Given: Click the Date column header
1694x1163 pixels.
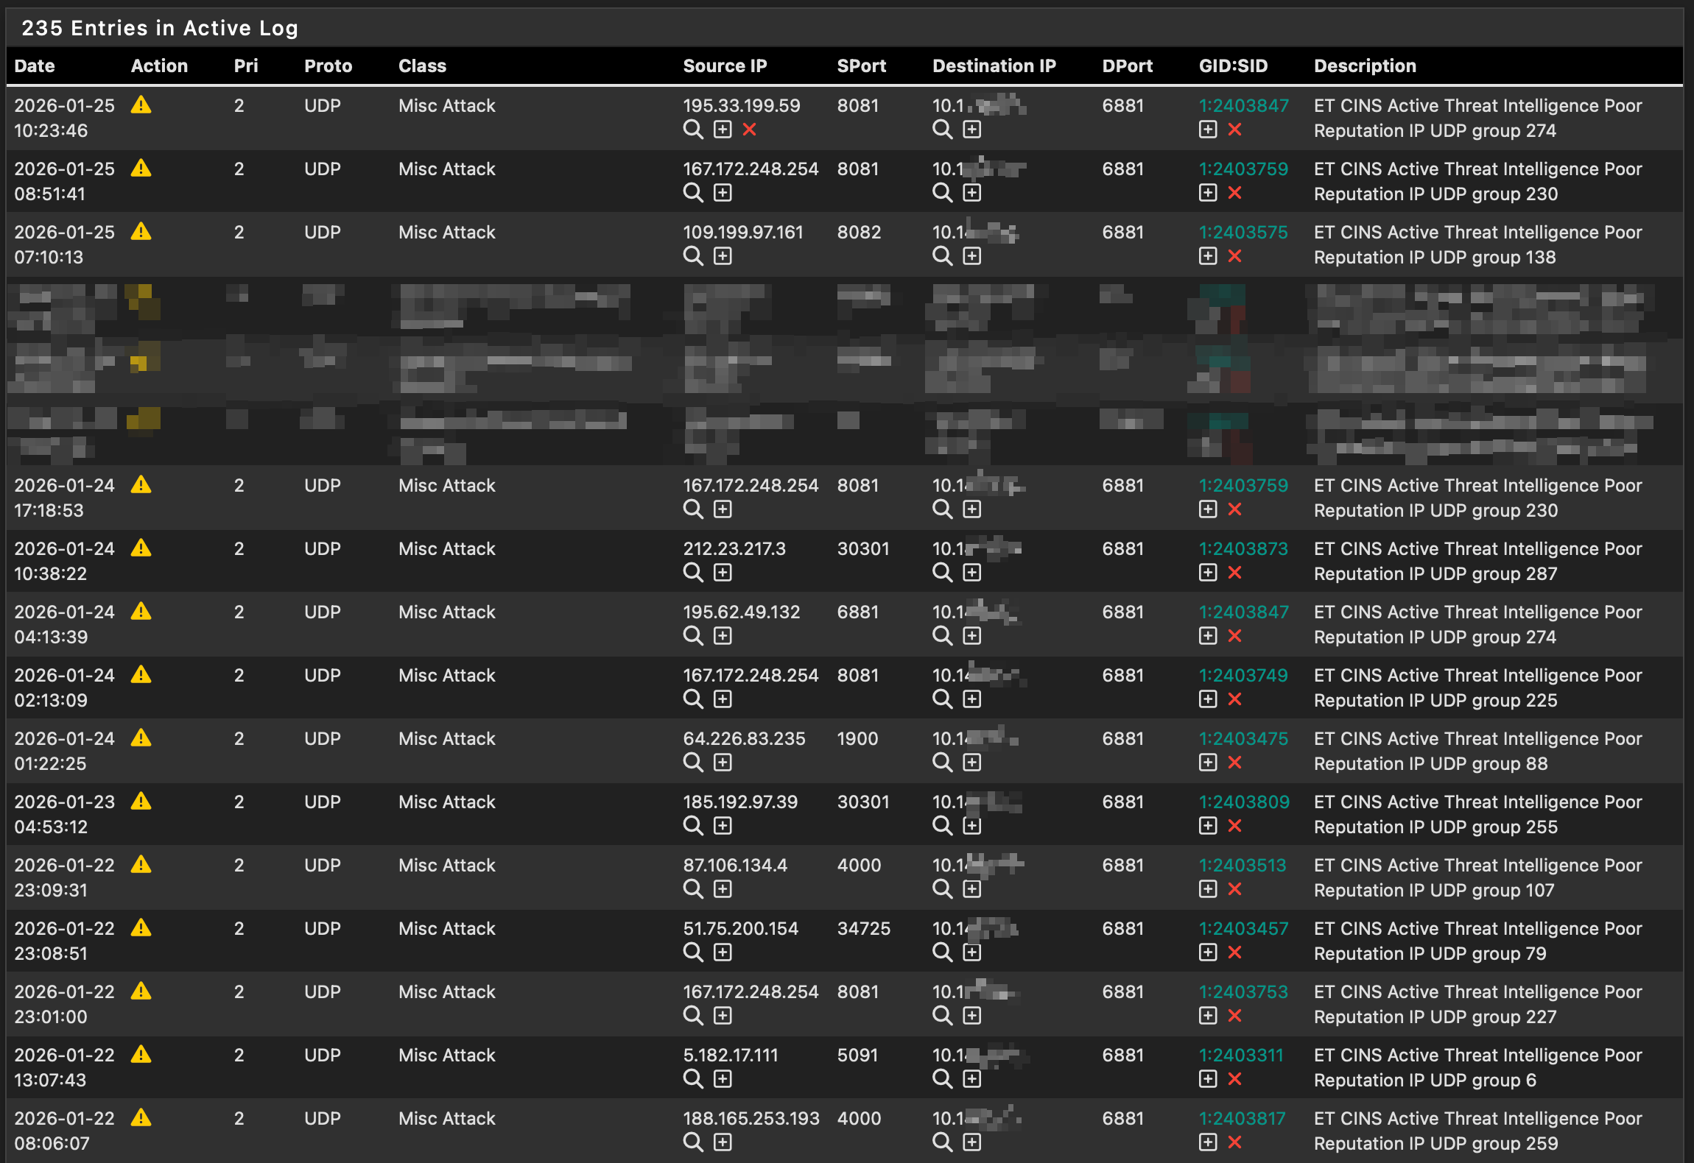Looking at the screenshot, I should click(x=35, y=66).
